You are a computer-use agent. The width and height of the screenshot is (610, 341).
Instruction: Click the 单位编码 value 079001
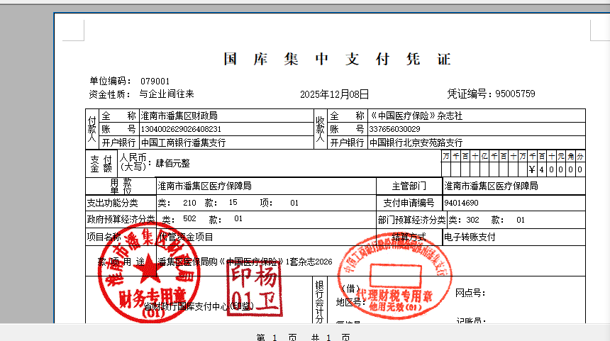[155, 82]
